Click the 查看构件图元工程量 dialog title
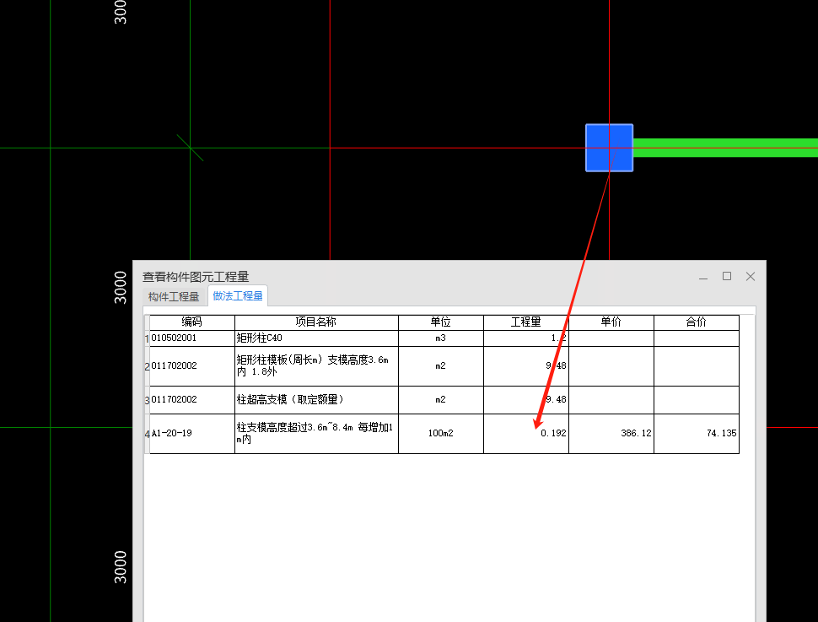The width and height of the screenshot is (818, 622). click(196, 277)
